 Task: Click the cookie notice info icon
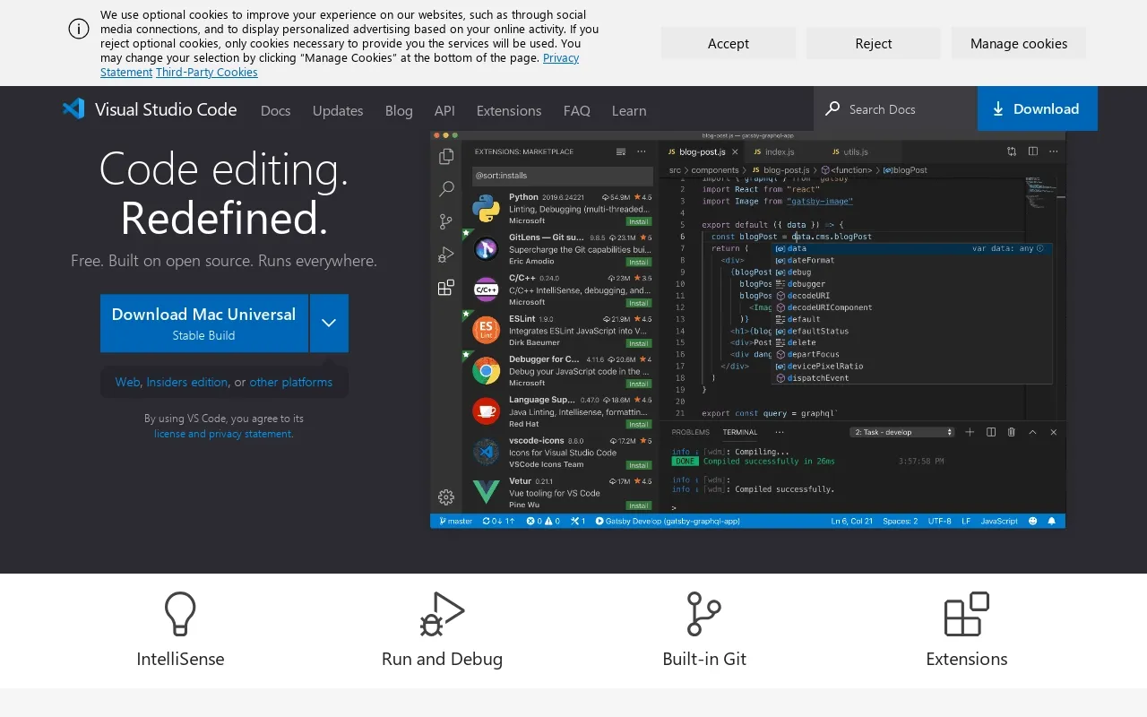[79, 29]
